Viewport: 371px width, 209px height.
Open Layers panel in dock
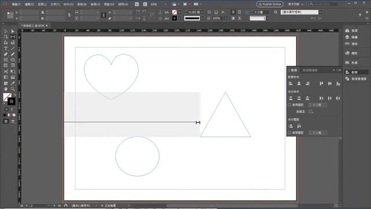coord(352,37)
